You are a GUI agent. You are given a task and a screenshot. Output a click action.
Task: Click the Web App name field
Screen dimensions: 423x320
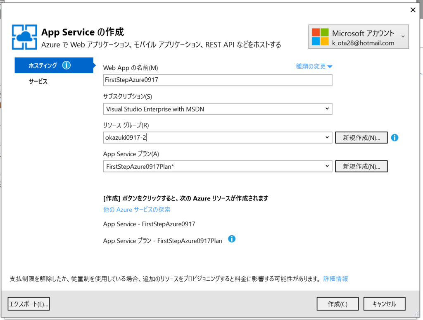click(x=217, y=80)
